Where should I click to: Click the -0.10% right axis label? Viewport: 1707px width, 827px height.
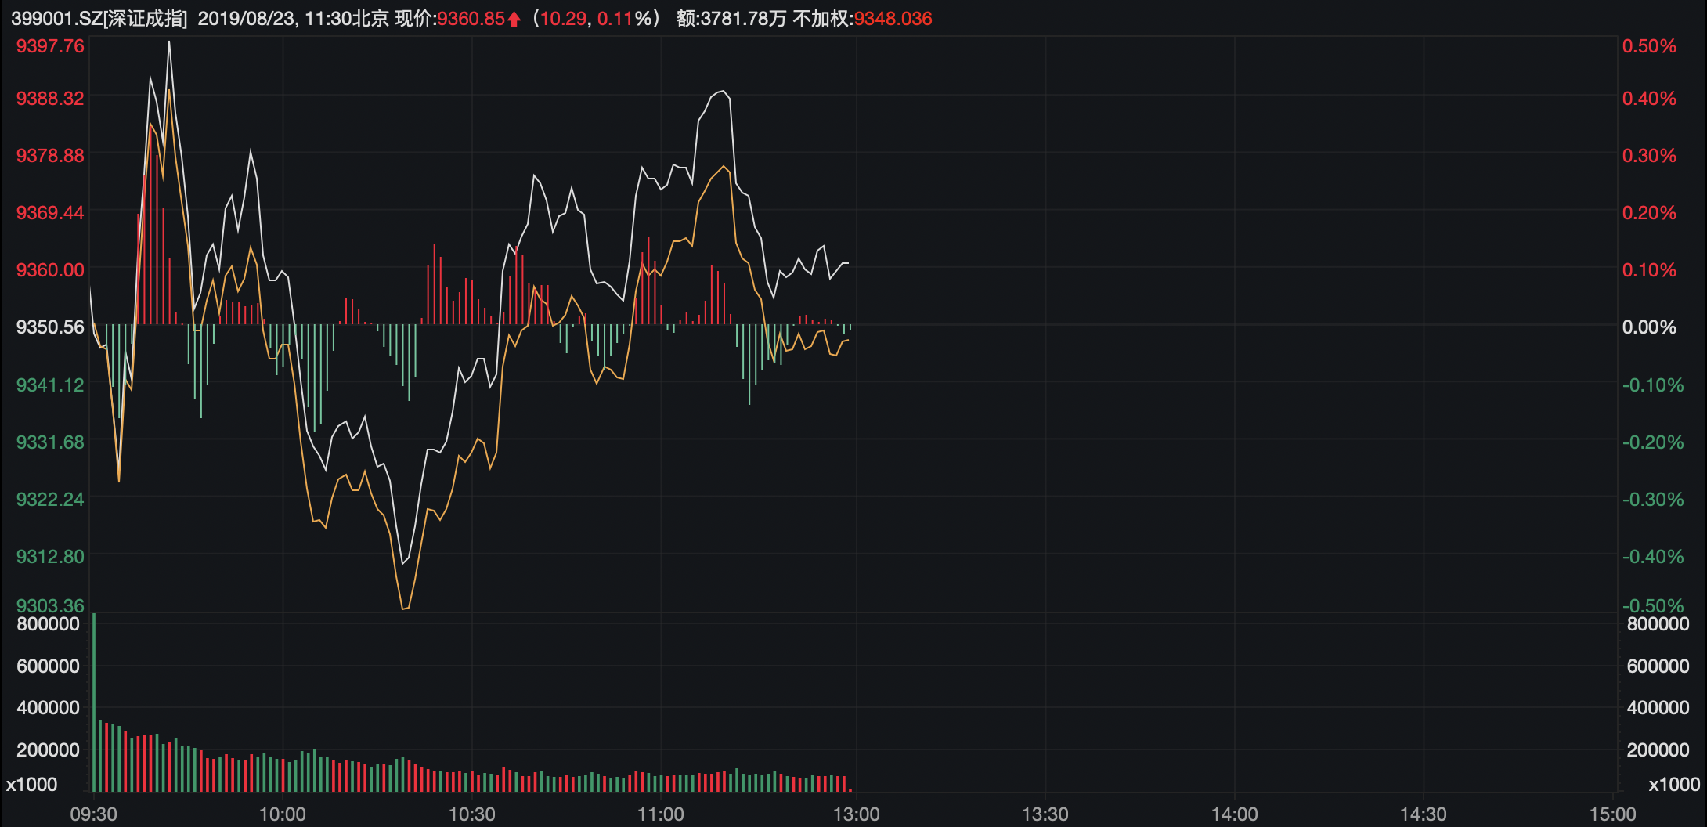[x=1653, y=385]
